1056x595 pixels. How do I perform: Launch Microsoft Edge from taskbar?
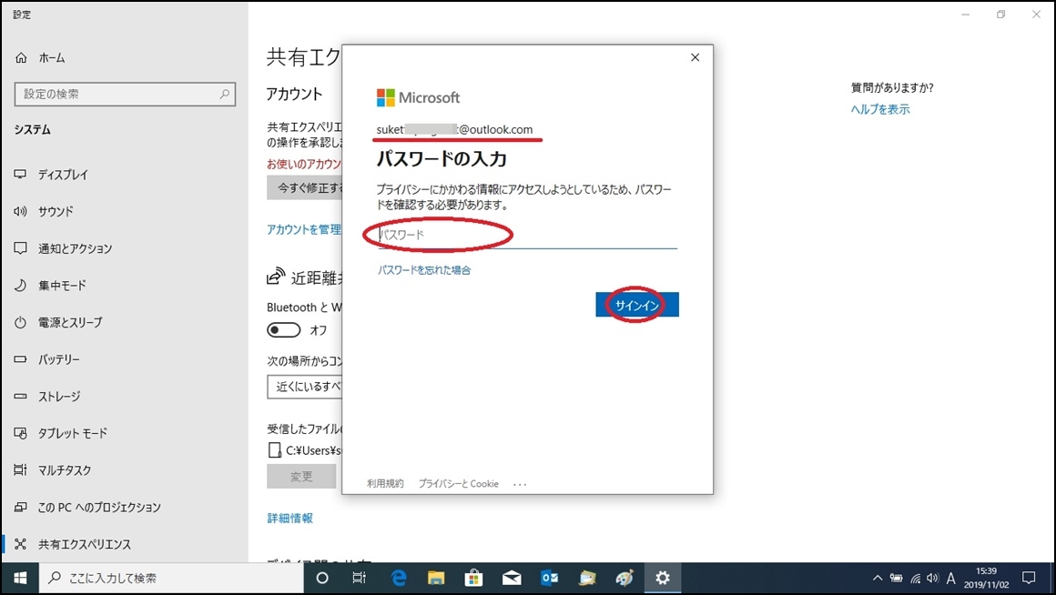[x=399, y=579]
